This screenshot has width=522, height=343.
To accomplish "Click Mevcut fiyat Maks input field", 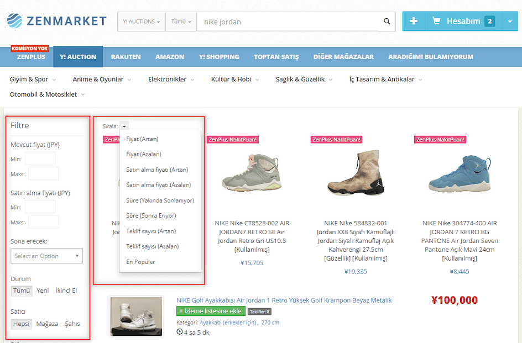I will pos(44,173).
